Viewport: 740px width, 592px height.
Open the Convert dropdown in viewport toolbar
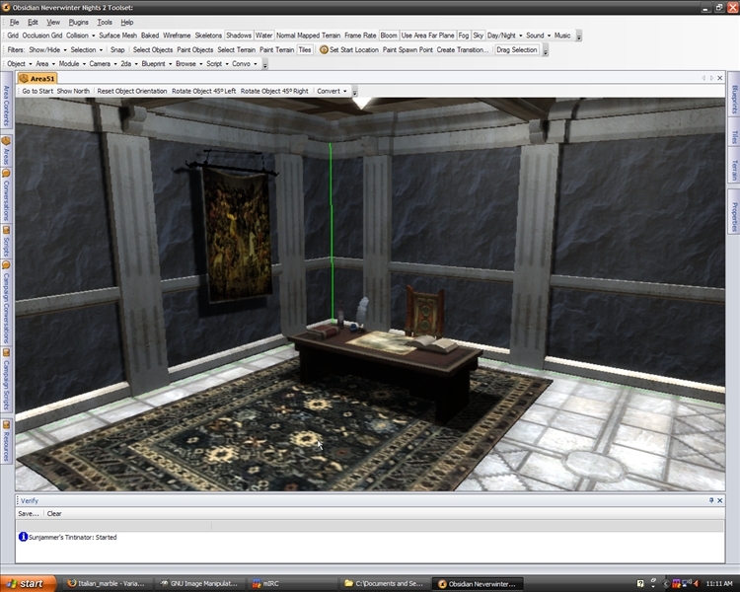click(x=331, y=91)
